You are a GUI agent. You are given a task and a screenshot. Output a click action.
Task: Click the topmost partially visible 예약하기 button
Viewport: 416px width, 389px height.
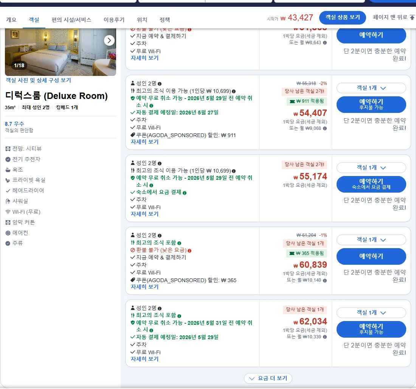[x=371, y=36]
